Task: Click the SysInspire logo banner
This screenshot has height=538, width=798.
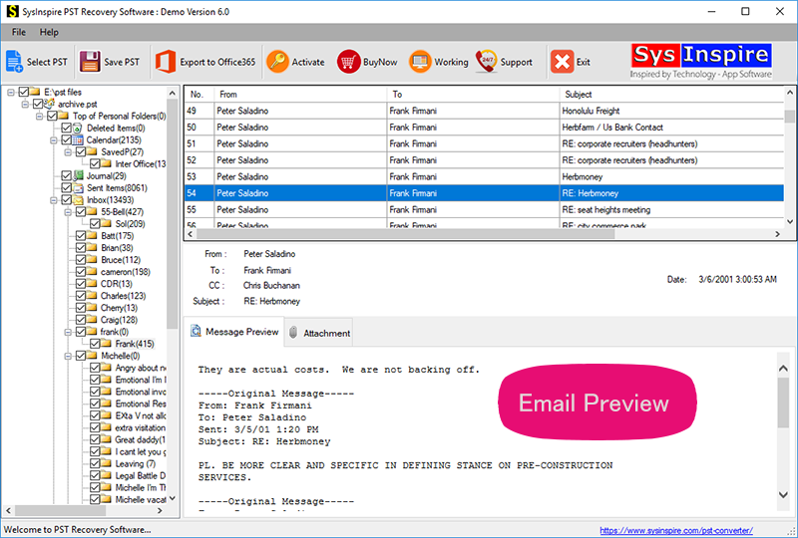Action: pos(701,61)
